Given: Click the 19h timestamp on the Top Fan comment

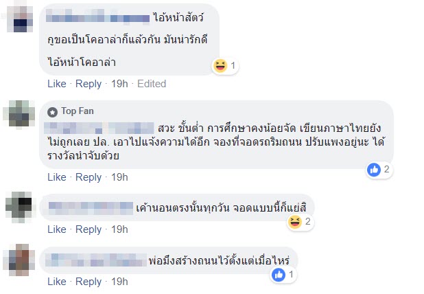Looking at the screenshot, I should 119,177.
